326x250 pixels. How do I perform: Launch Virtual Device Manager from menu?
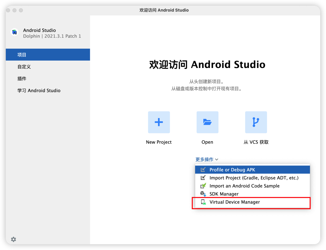pyautogui.click(x=253, y=202)
